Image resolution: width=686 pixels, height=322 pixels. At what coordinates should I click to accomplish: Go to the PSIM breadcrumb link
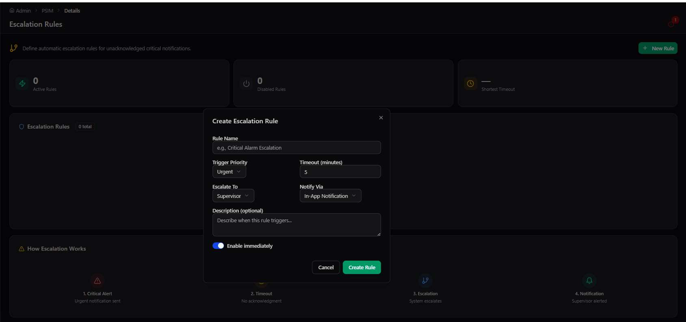pos(47,11)
